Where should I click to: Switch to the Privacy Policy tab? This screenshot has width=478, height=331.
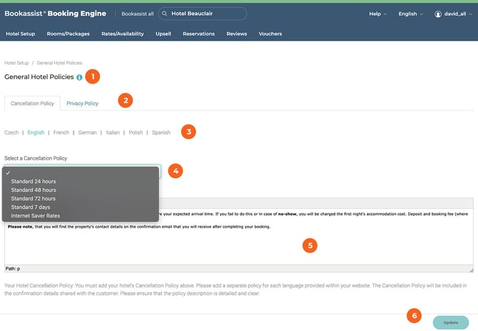tap(82, 103)
